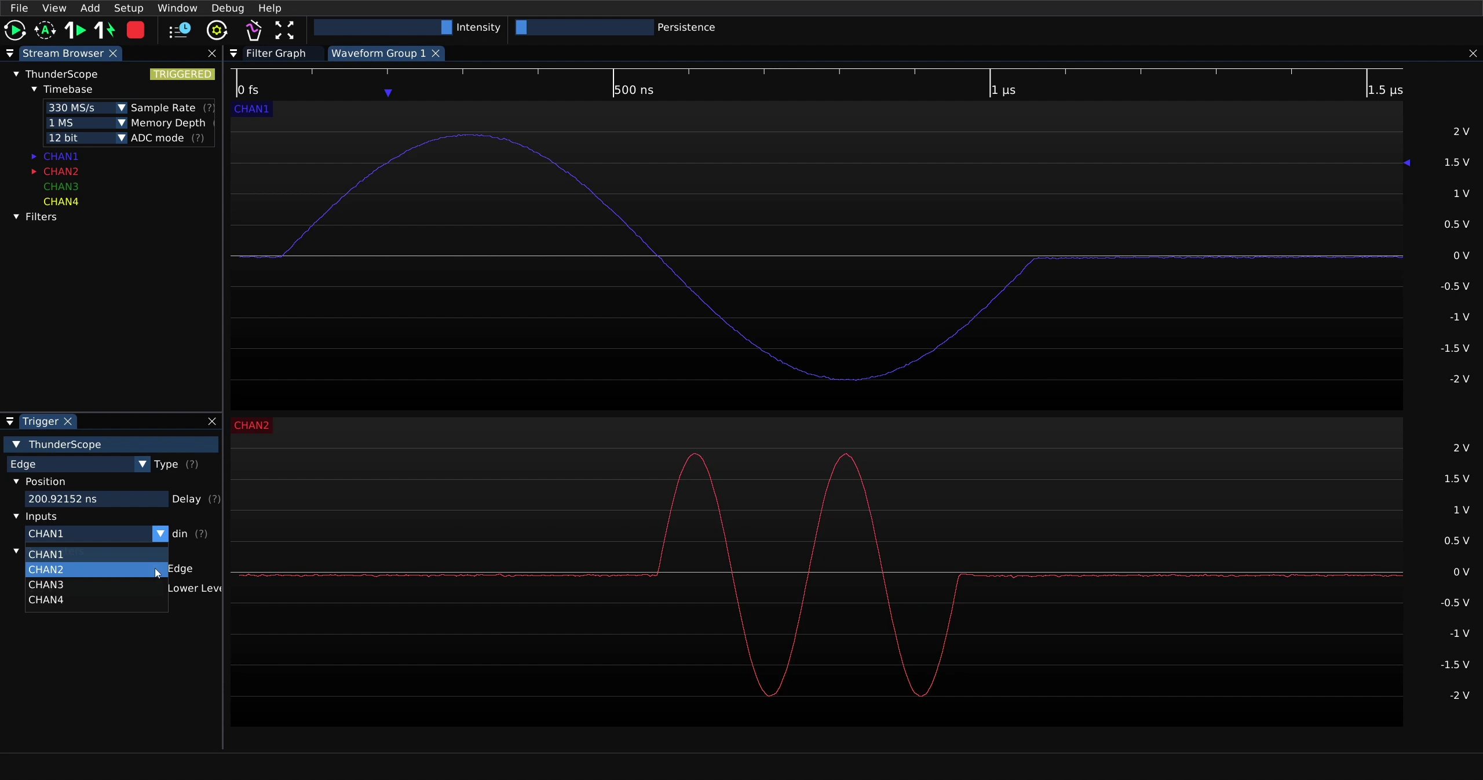Image resolution: width=1483 pixels, height=780 pixels.
Task: Open the Debug menu
Action: 228,8
